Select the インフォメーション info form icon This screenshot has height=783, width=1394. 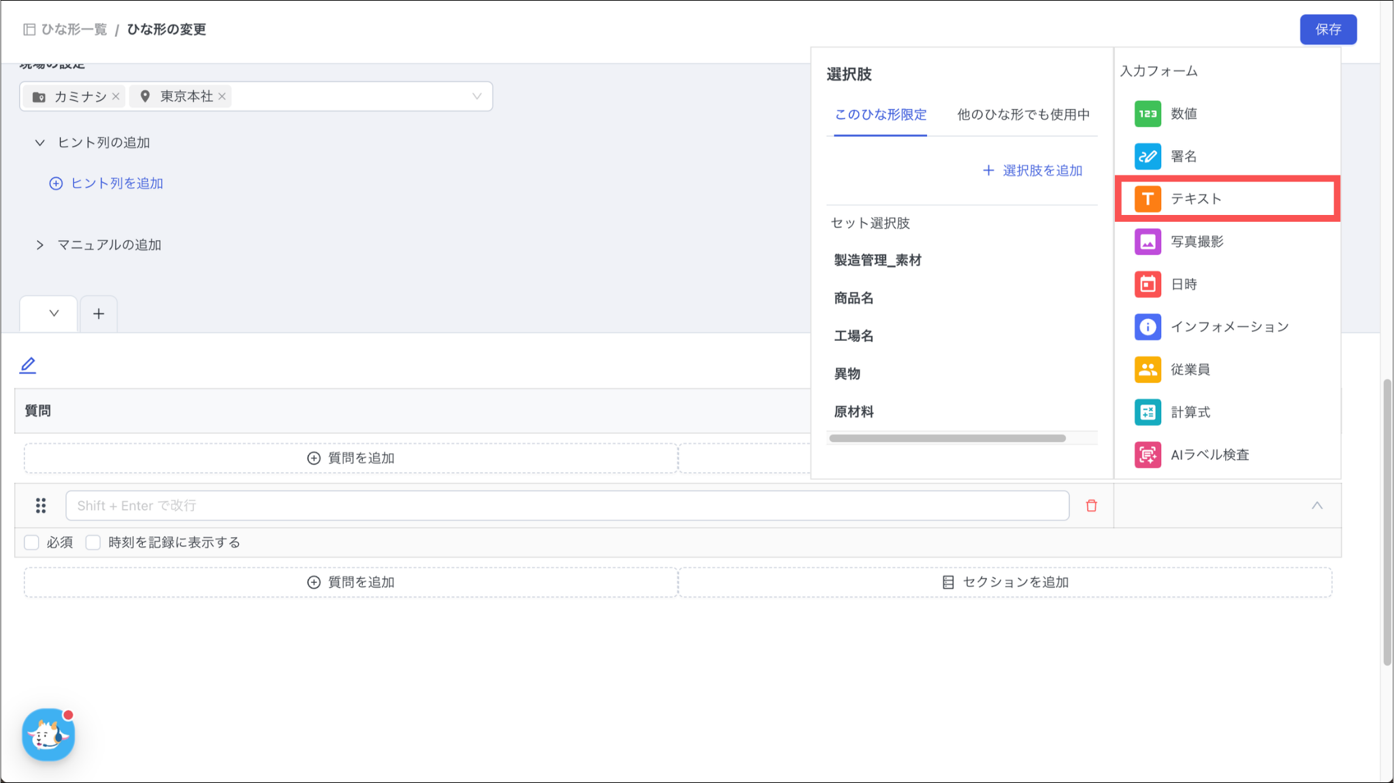(x=1148, y=327)
